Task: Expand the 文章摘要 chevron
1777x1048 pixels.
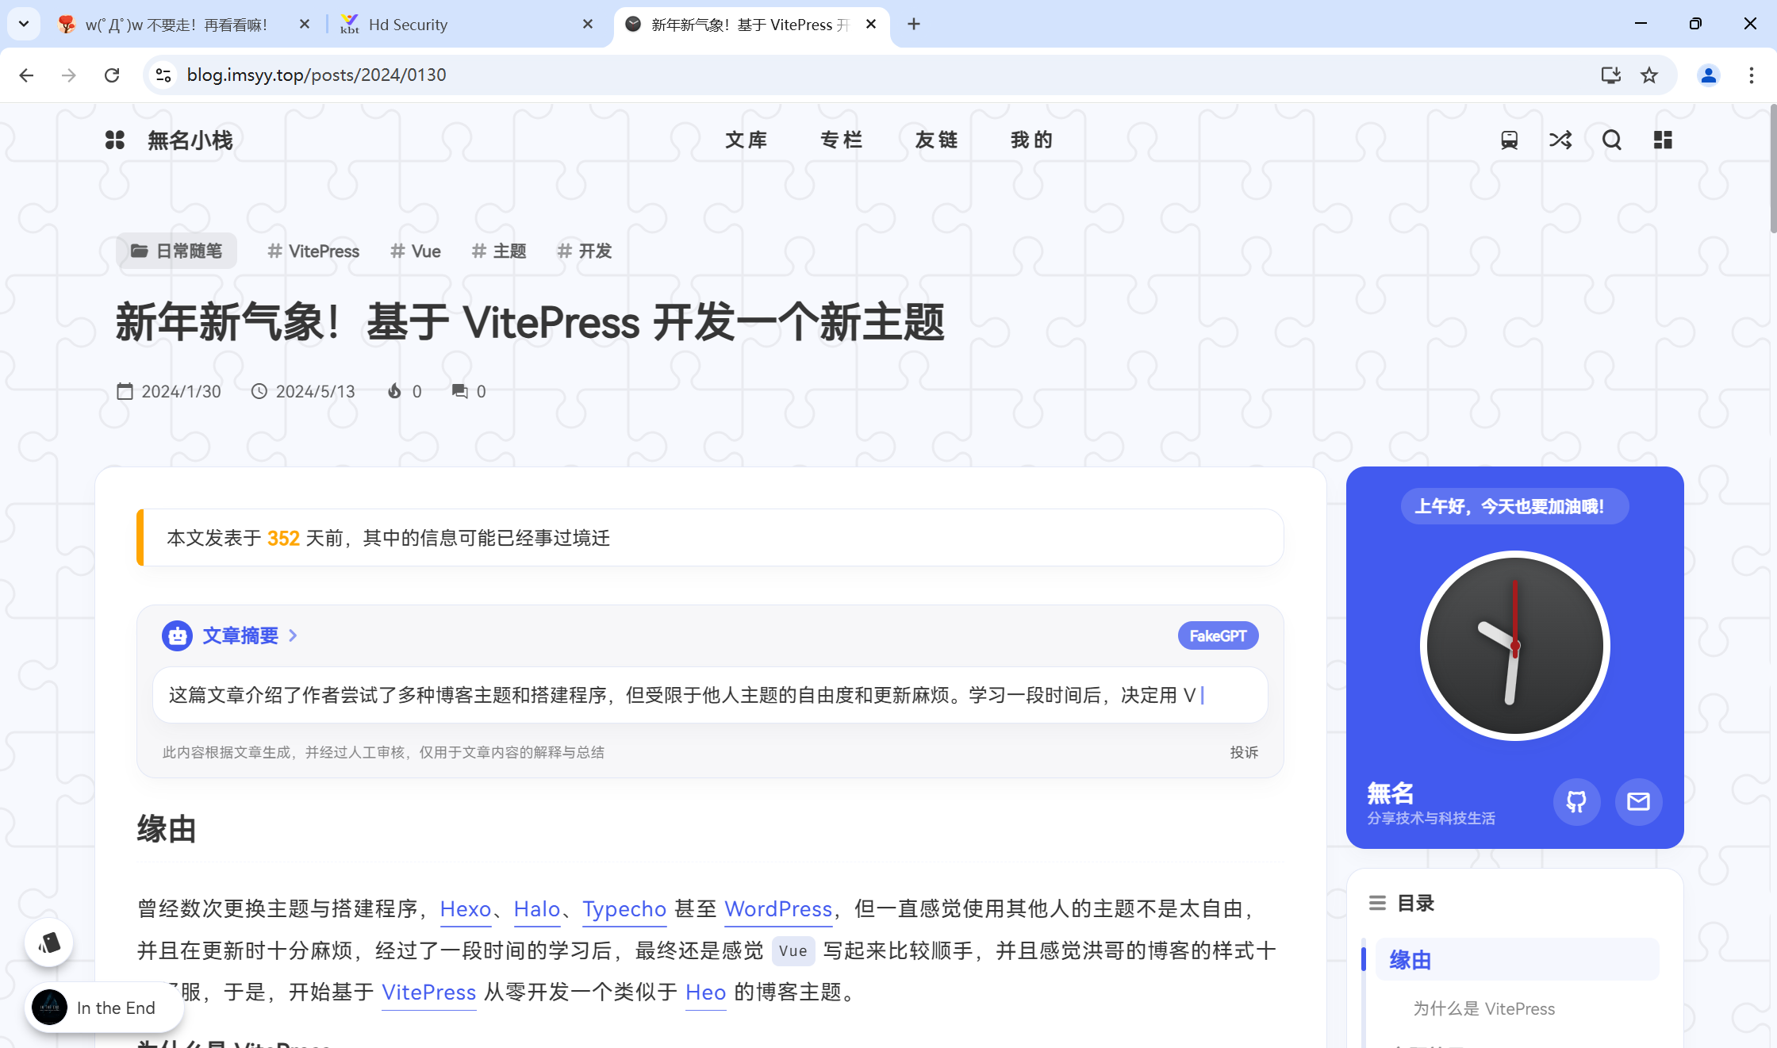Action: tap(293, 635)
